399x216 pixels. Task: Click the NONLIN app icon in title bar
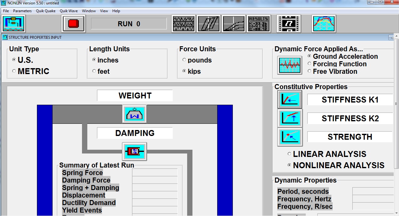pos(4,3)
